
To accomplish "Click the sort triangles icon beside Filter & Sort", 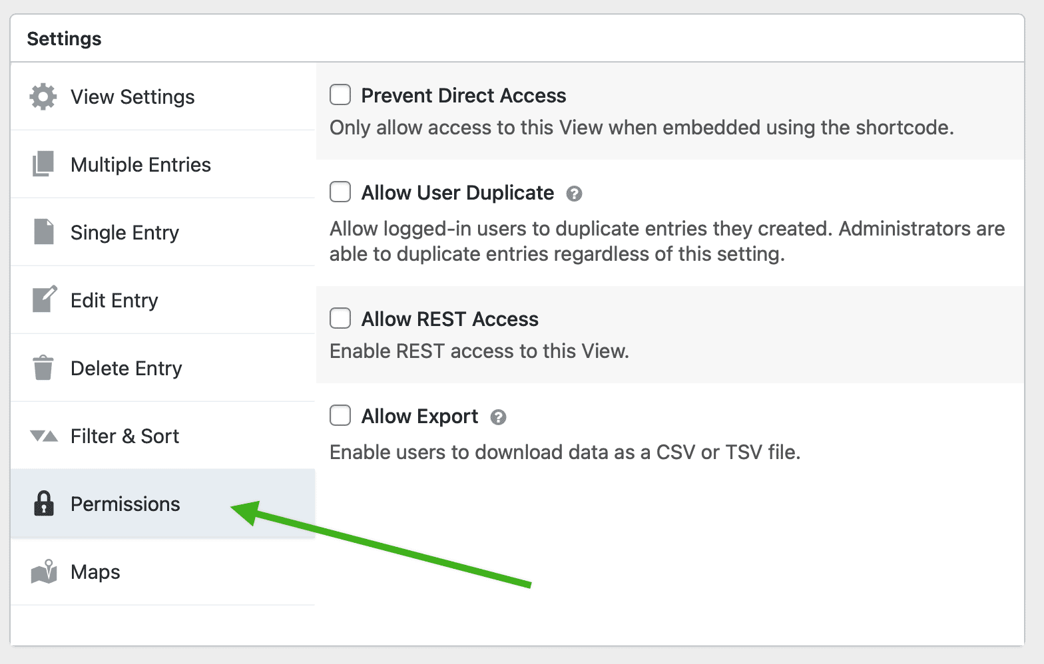I will pos(43,436).
